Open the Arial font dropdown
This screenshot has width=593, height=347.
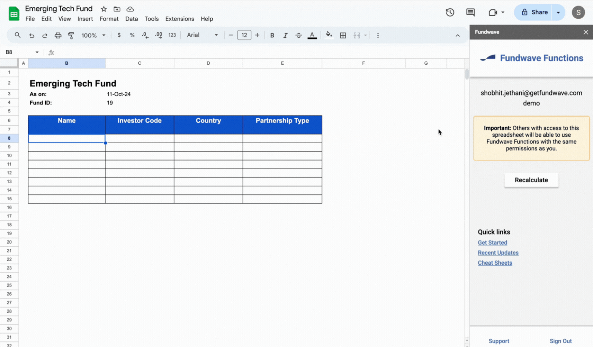[203, 35]
